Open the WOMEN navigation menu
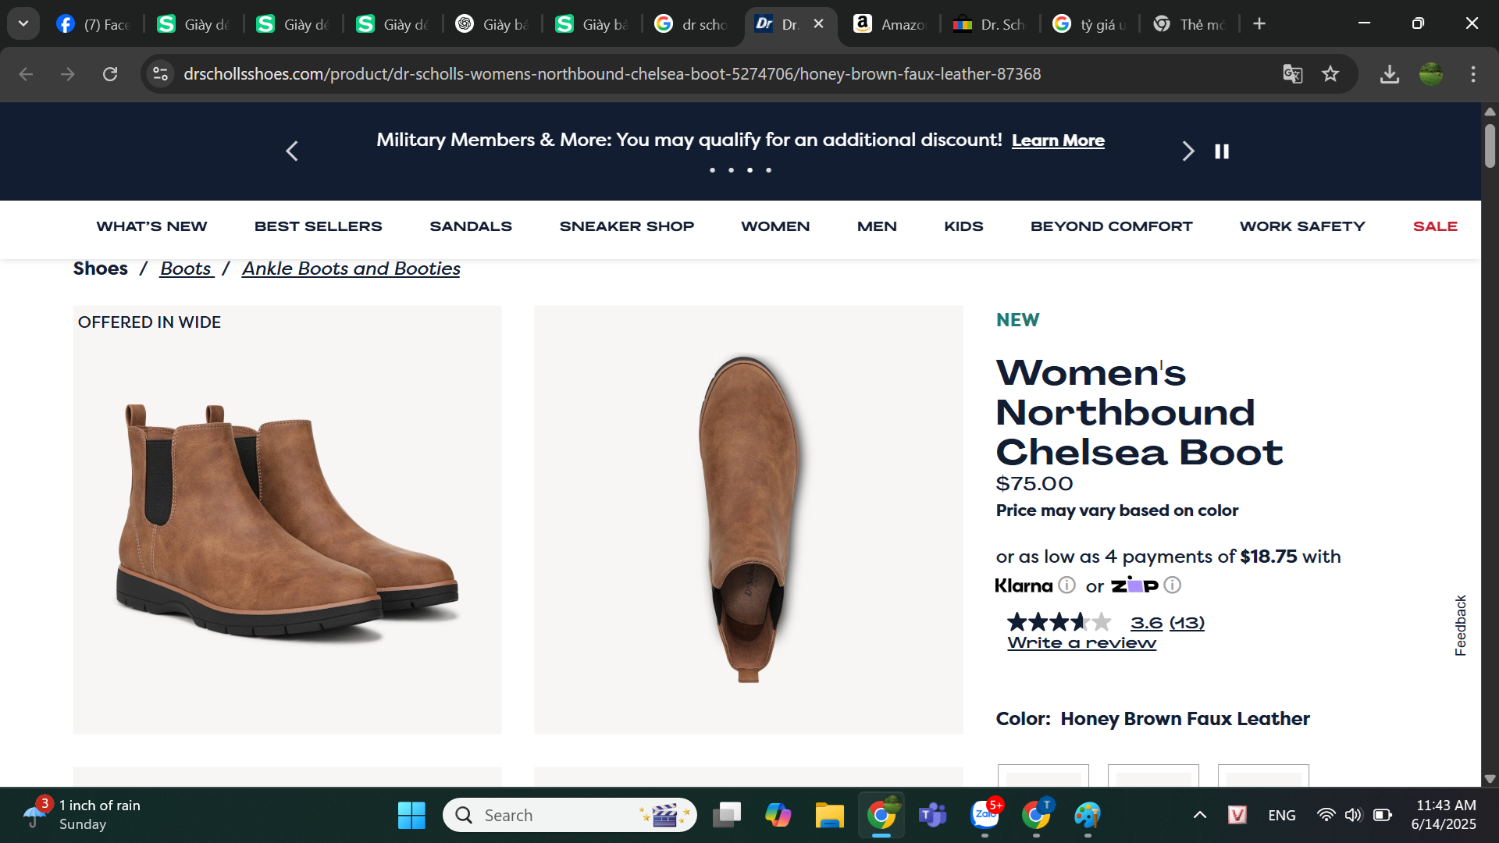Screen dimensions: 1499x843 pyautogui.click(x=774, y=226)
